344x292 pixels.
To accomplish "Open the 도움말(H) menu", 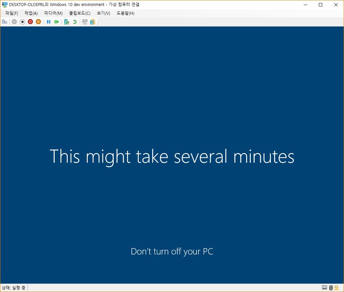I will click(x=125, y=13).
